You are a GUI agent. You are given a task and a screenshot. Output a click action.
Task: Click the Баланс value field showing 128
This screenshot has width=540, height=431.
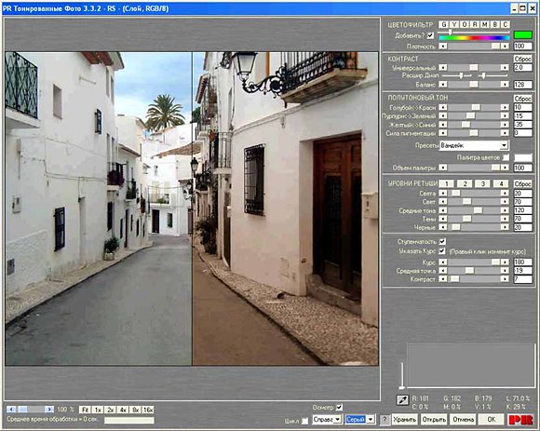(523, 85)
